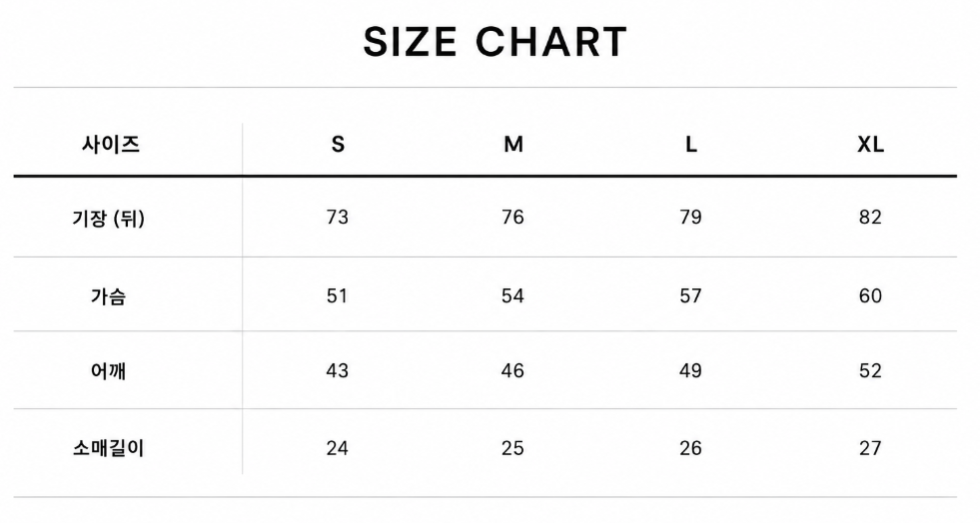Select the 어깨 row label
The height and width of the screenshot is (523, 980).
coord(109,370)
